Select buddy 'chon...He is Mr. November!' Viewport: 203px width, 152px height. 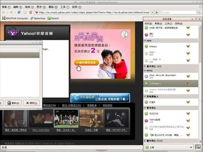171,76
